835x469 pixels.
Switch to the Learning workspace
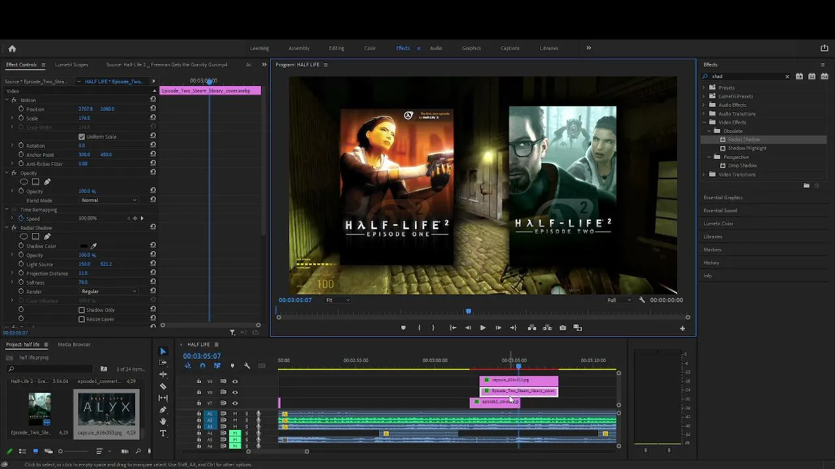click(x=260, y=48)
